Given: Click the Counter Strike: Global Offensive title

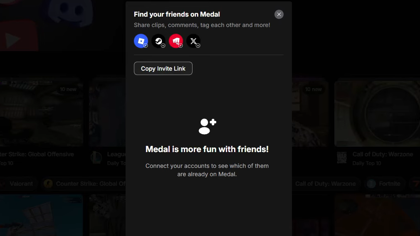Looking at the screenshot, I should [x=37, y=155].
